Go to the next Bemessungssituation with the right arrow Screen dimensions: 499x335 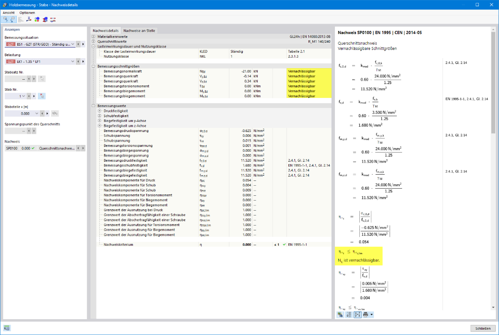coord(83,44)
